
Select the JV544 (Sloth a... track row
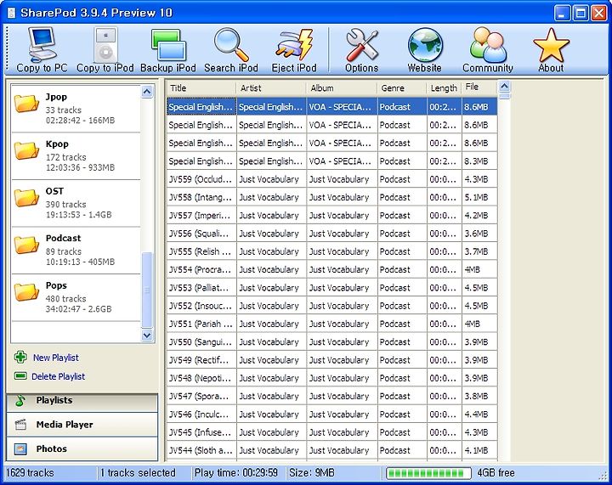pyautogui.click(x=332, y=451)
